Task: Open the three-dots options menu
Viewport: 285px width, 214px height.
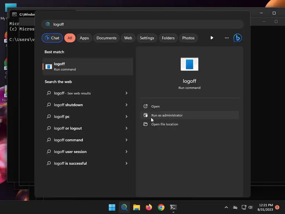Action: click(227, 38)
